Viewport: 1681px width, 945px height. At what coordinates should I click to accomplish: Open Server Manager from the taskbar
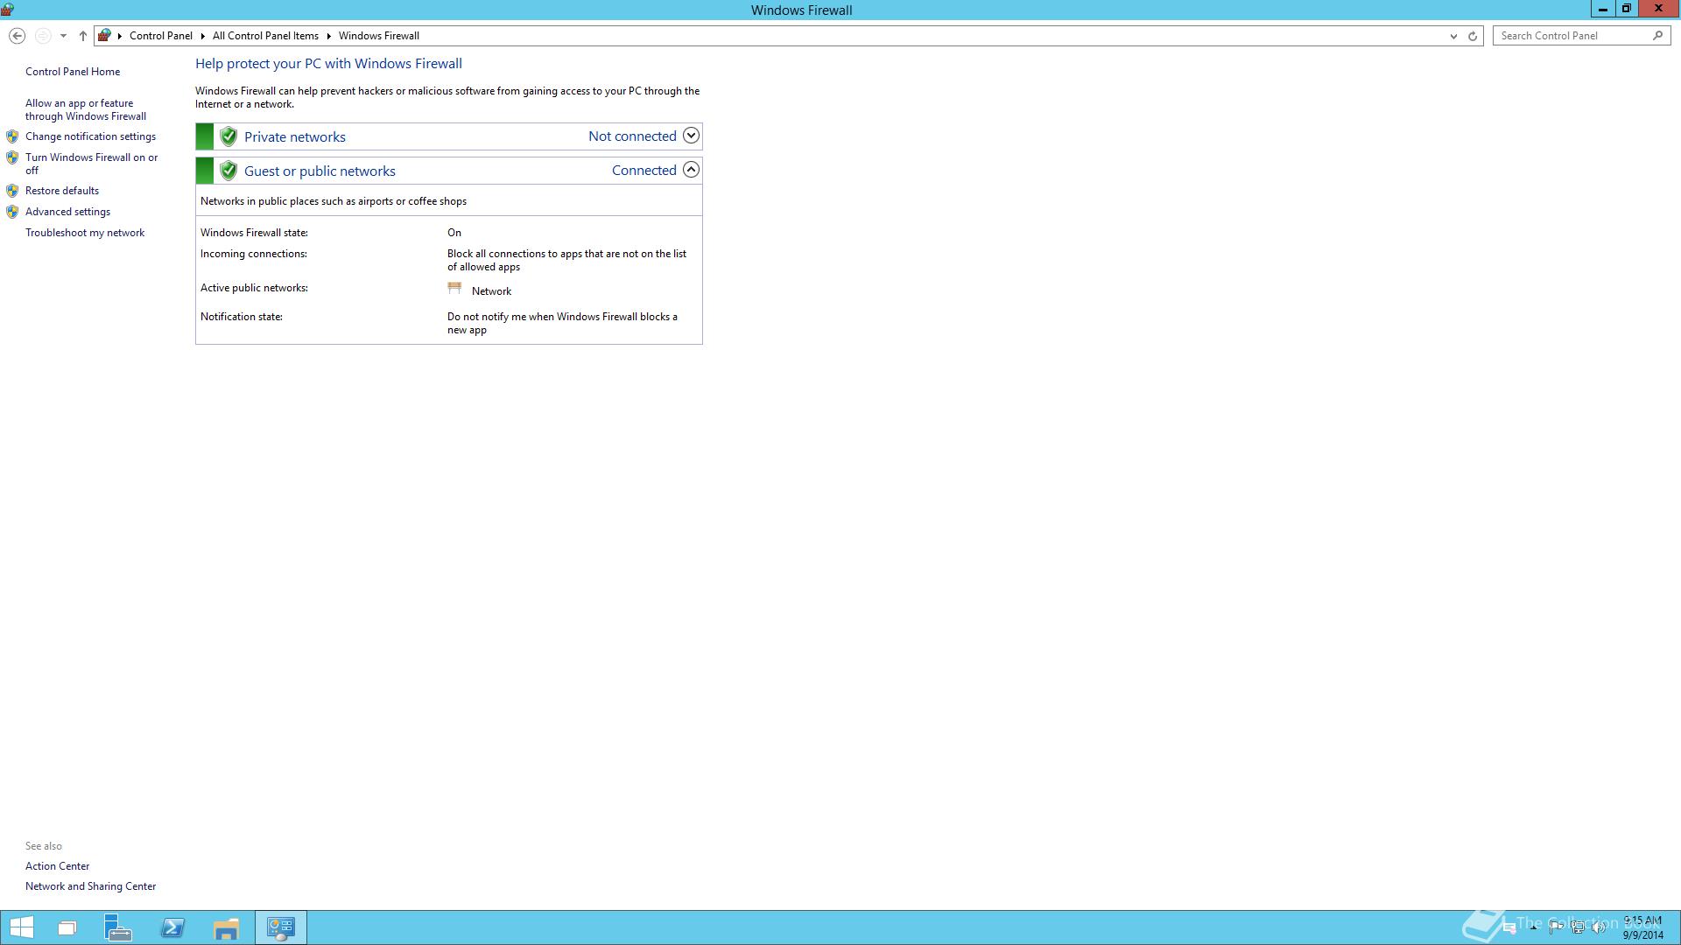(x=118, y=927)
